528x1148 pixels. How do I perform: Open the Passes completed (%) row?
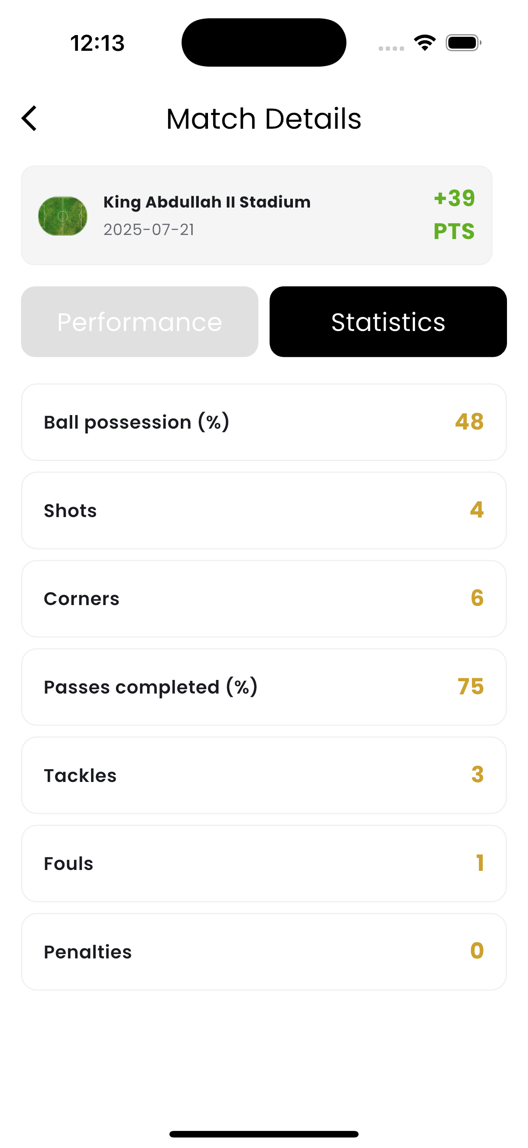(264, 687)
